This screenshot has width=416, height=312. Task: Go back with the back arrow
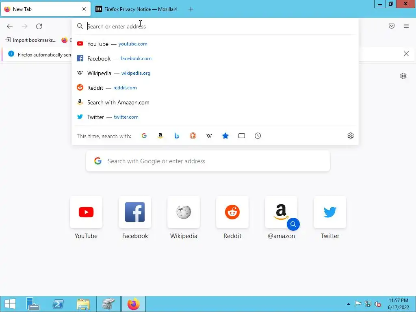10,26
